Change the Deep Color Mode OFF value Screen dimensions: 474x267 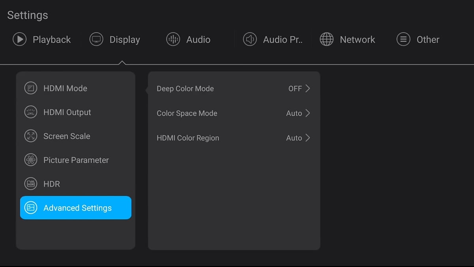[295, 89]
